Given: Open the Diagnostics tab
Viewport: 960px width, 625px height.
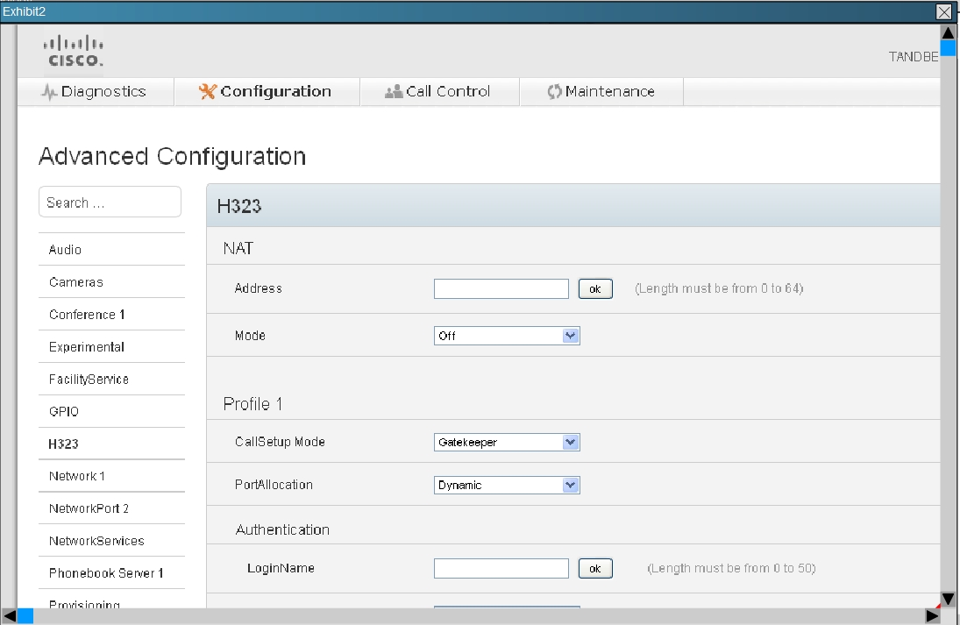Looking at the screenshot, I should tap(95, 92).
